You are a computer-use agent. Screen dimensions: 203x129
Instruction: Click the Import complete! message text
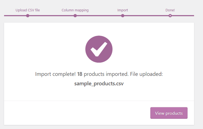point(56,74)
